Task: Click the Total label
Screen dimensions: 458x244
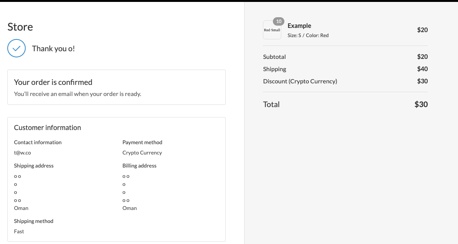Action: click(x=271, y=104)
